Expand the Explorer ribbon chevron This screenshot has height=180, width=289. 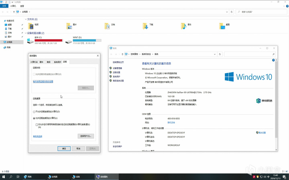tap(284, 6)
